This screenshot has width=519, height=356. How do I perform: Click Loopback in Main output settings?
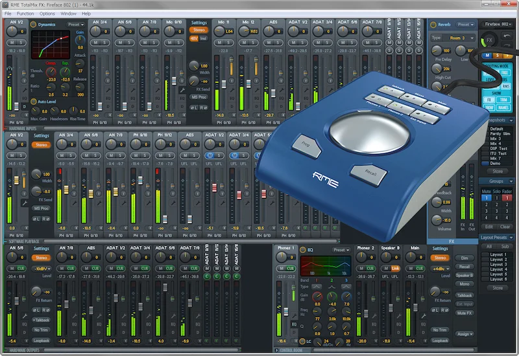coord(440,340)
